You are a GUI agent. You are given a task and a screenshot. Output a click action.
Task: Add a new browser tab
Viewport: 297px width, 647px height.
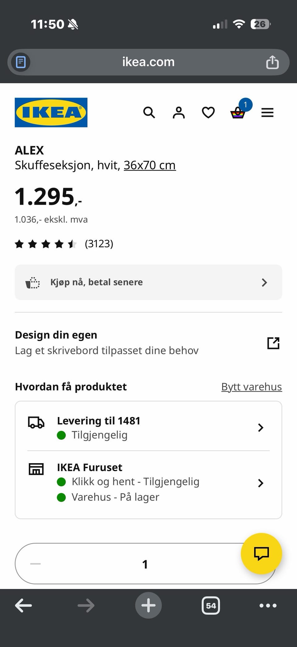148,605
